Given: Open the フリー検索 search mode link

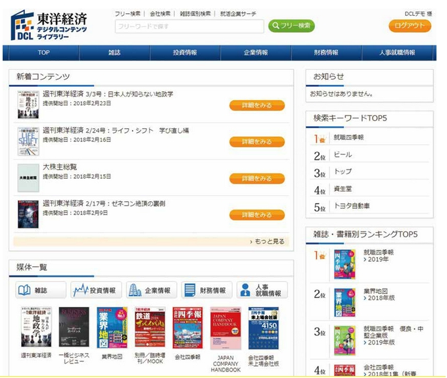Looking at the screenshot, I should coord(128,14).
